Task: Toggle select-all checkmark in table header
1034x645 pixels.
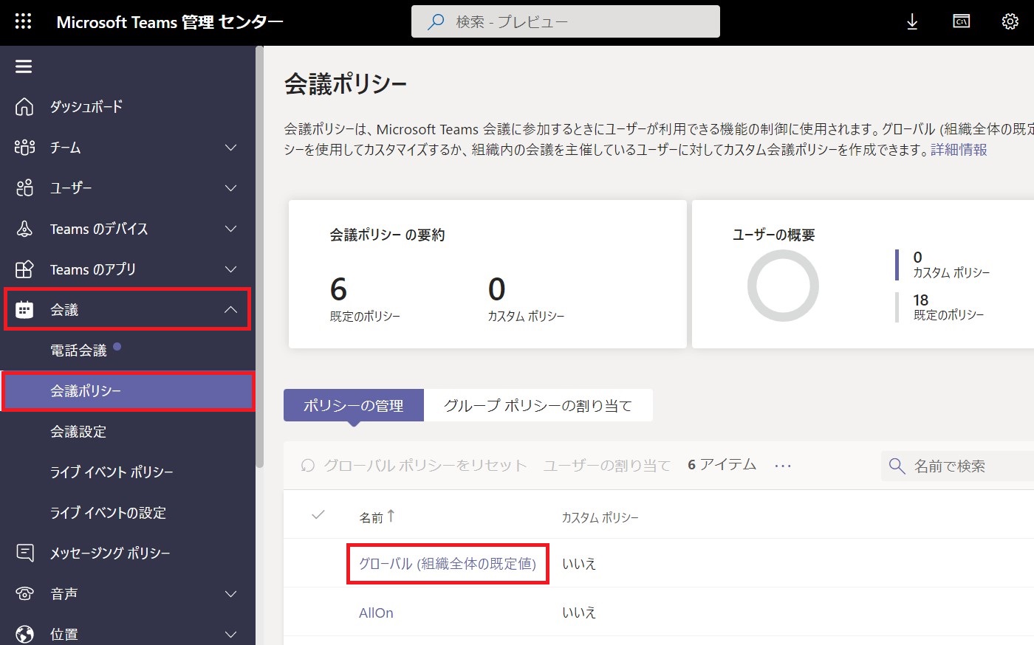Action: 318,515
